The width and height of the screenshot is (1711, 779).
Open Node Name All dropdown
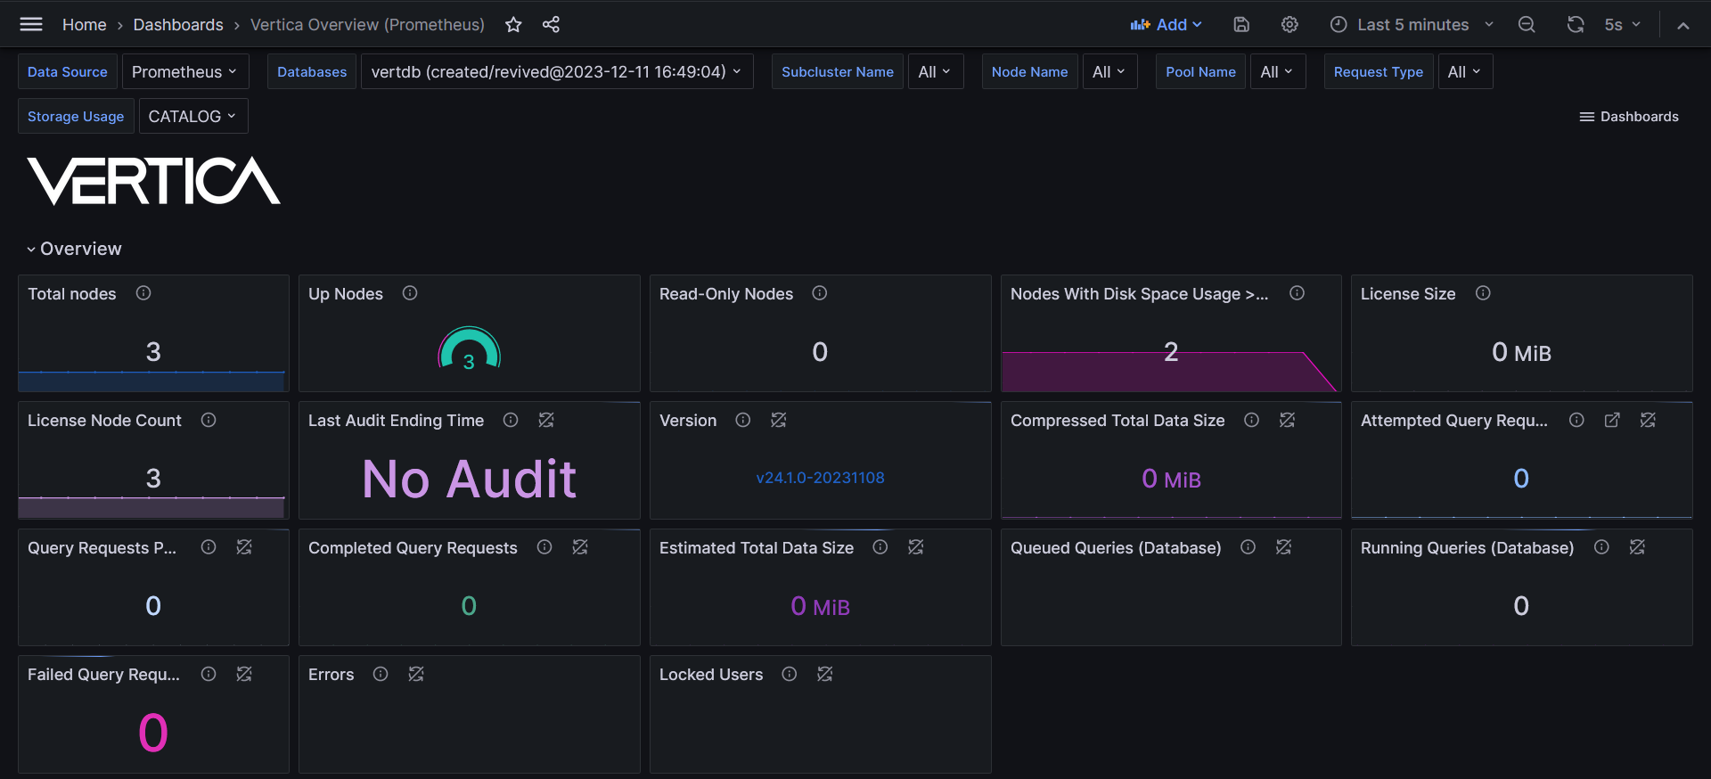click(x=1109, y=71)
